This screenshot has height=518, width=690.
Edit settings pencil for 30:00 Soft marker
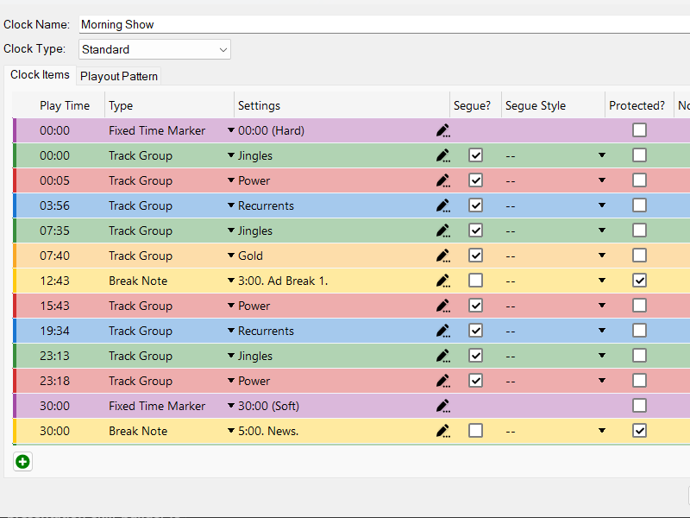(442, 406)
